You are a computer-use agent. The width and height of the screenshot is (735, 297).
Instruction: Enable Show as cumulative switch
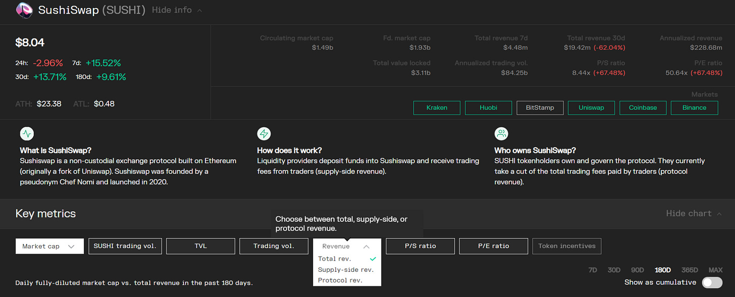tap(712, 282)
